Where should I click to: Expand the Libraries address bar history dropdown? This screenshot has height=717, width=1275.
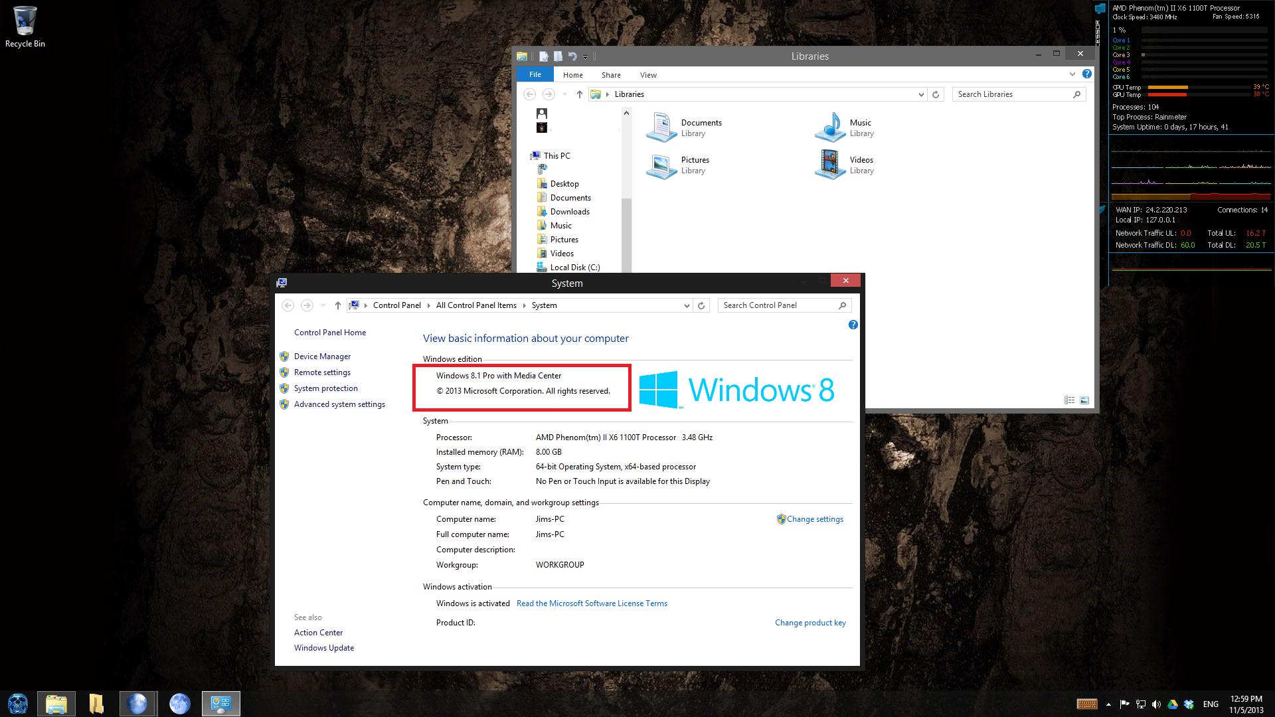pos(921,94)
